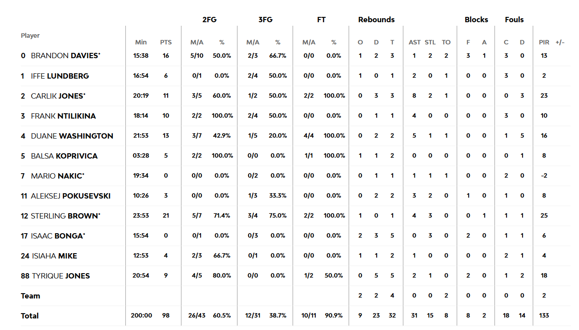Select the Total row label

point(30,316)
